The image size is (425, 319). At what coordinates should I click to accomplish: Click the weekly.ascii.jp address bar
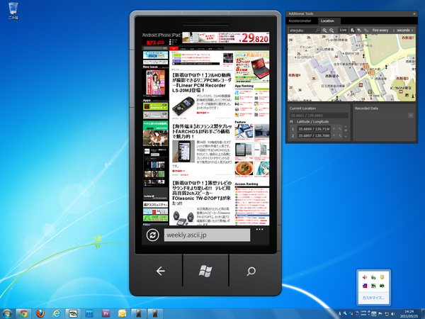pyautogui.click(x=207, y=235)
